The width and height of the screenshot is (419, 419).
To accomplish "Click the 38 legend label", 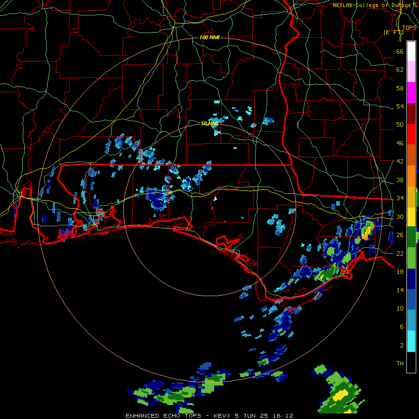I will click(x=400, y=180).
